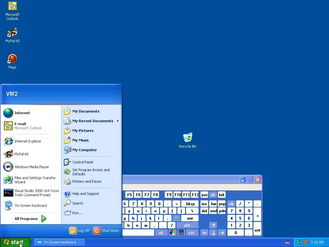
Task: Open Control Panel
Action: coord(91,162)
